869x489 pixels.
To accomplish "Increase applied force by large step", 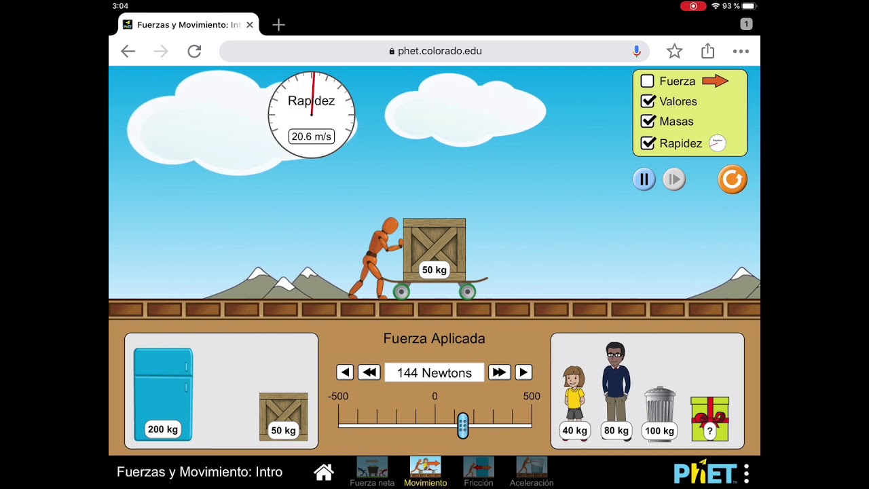I will (x=499, y=372).
